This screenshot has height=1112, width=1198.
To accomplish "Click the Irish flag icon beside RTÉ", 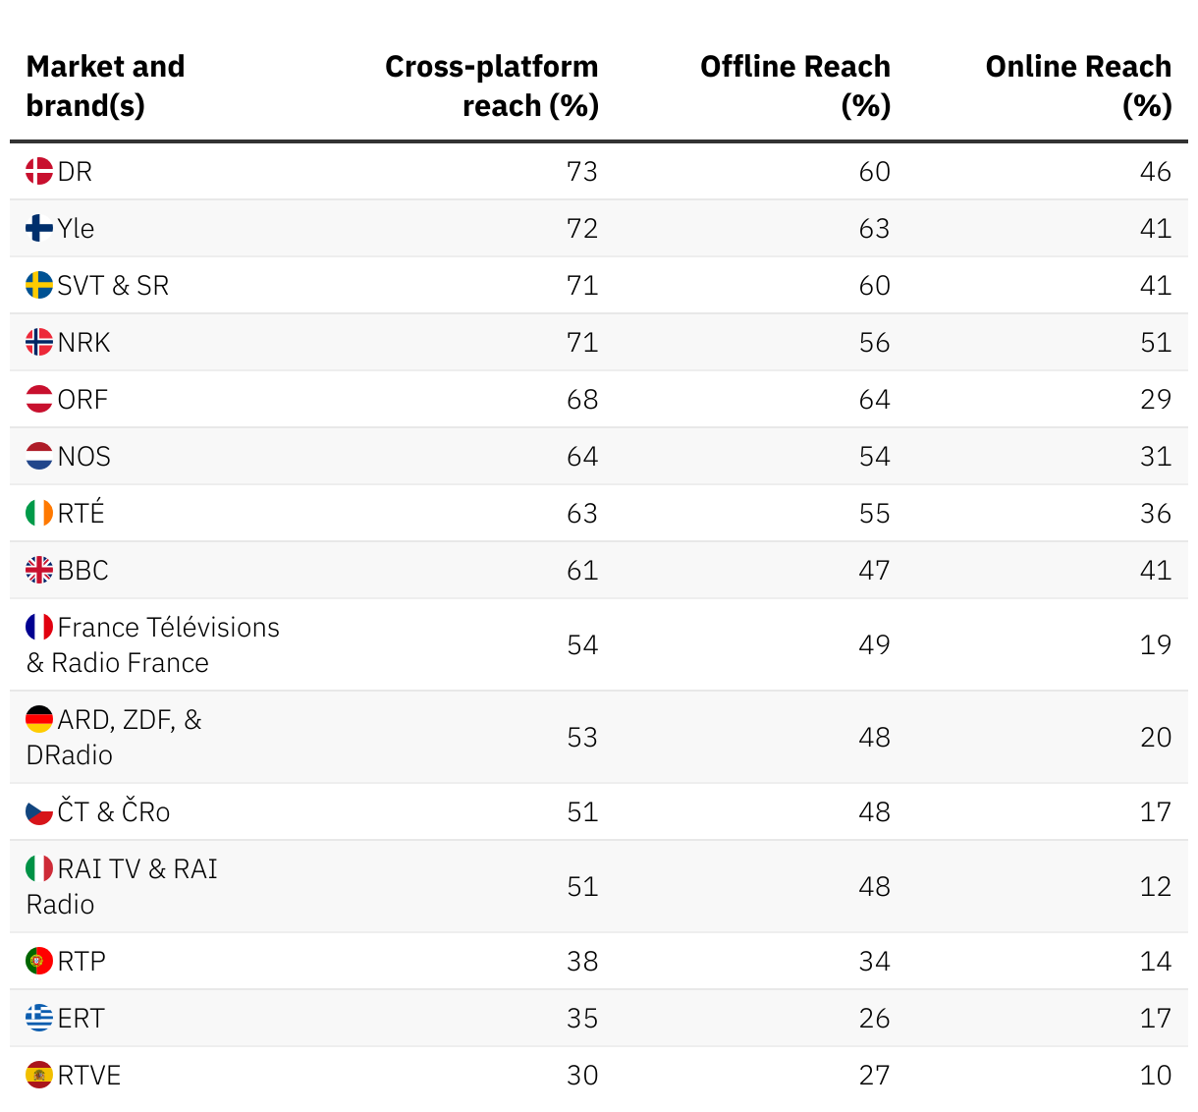I will [39, 514].
